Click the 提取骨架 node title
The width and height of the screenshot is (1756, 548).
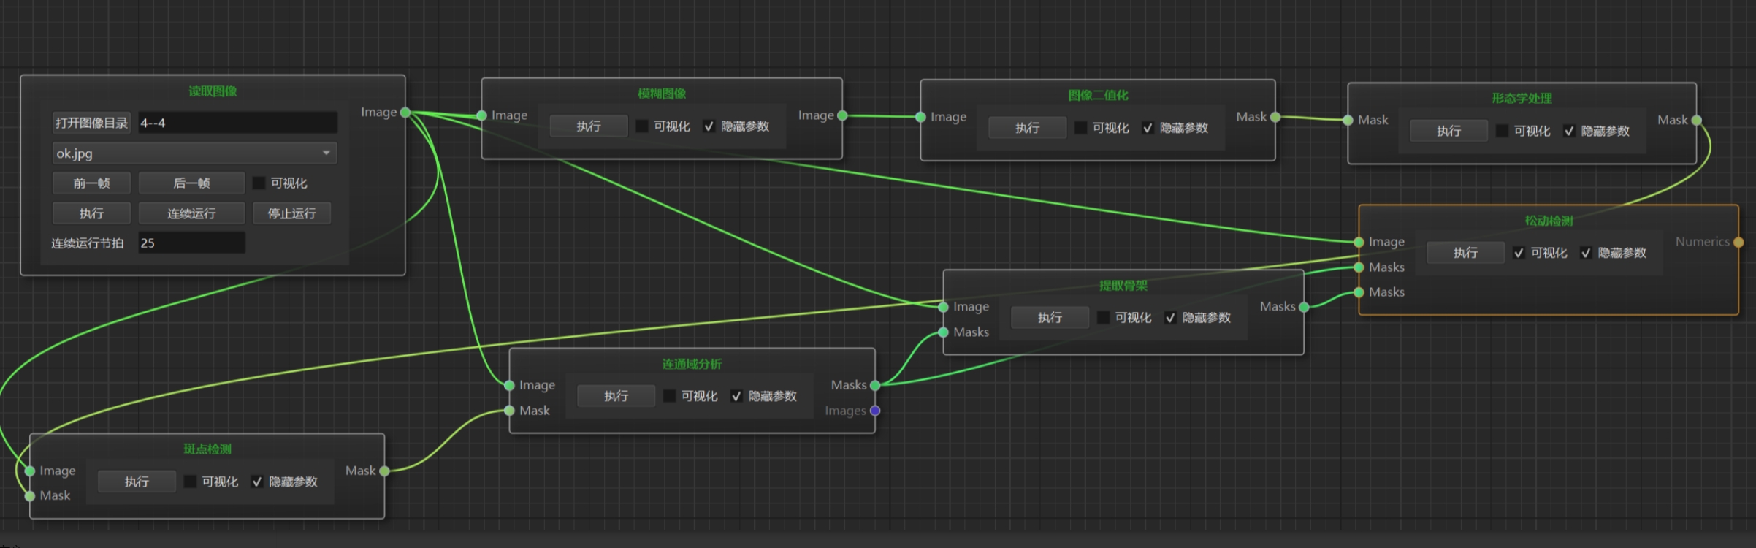pos(1123,286)
